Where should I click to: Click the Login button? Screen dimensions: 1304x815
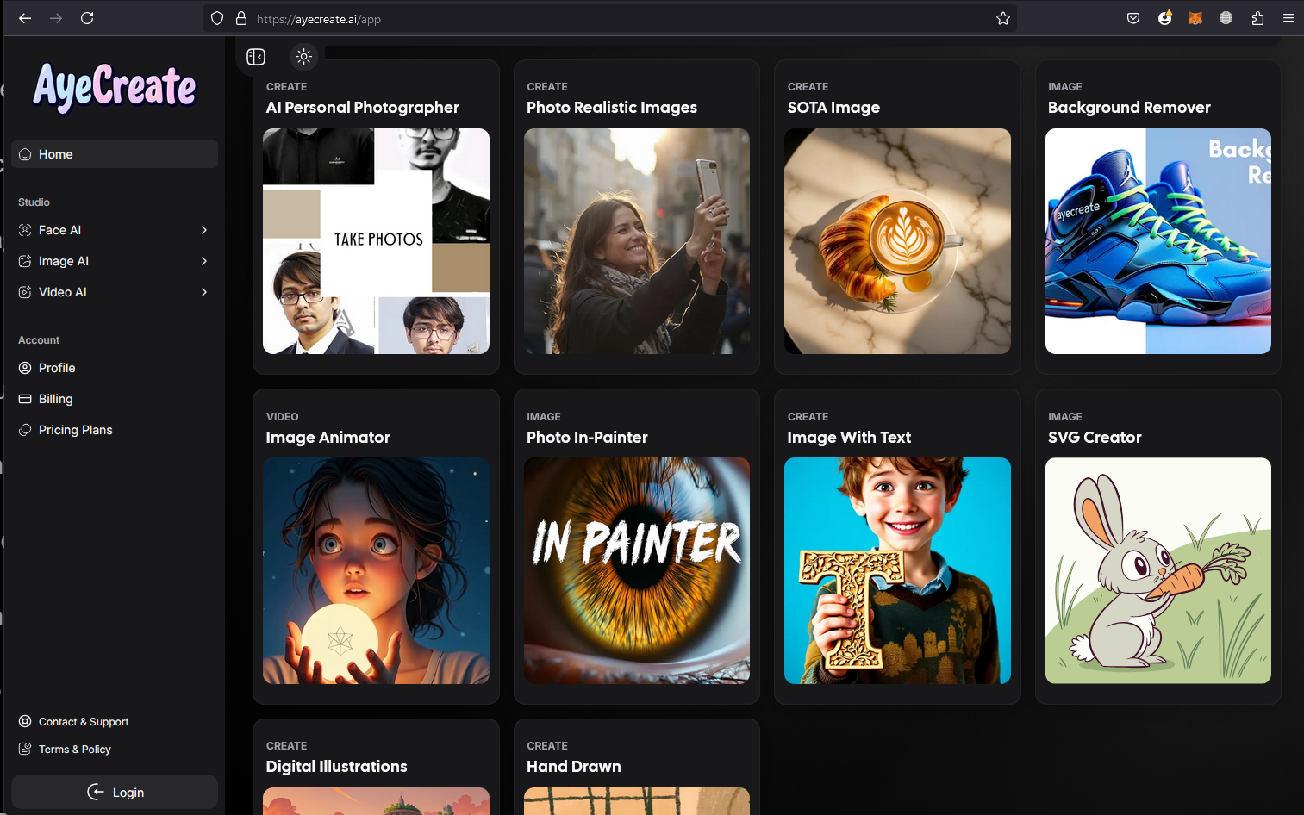click(x=115, y=792)
